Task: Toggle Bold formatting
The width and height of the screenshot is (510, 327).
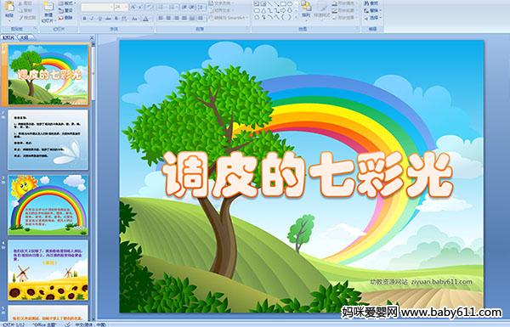Action: pos(84,19)
